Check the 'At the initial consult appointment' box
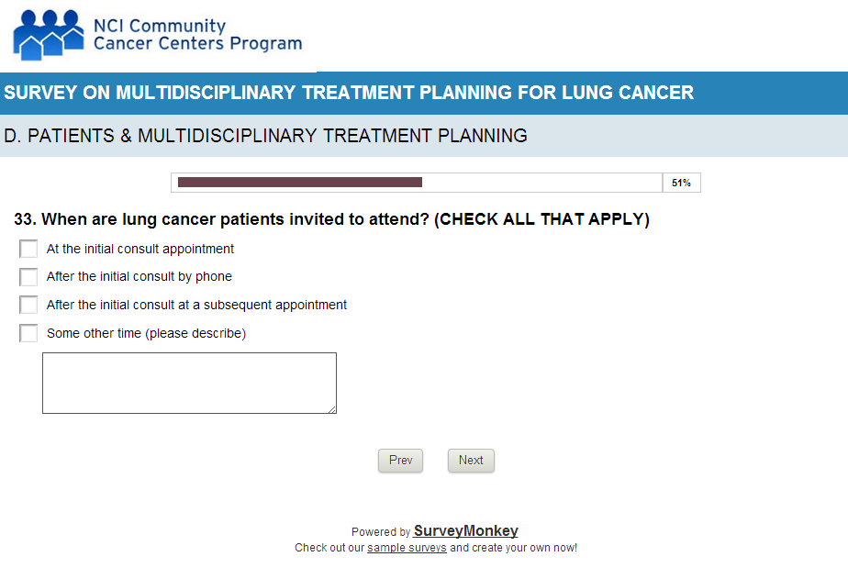The width and height of the screenshot is (848, 568). pos(28,249)
